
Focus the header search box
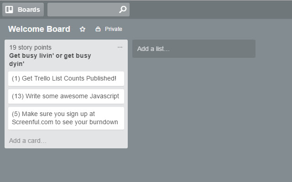(82, 10)
